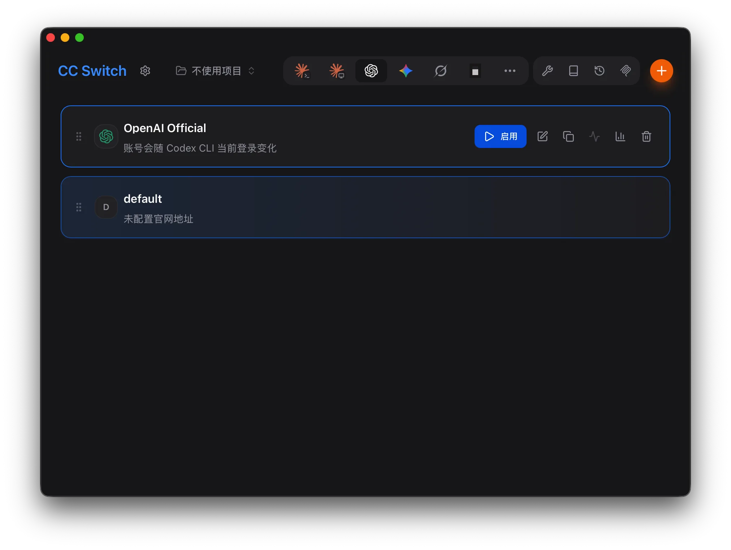Click the paperclip icon in the toolbar
The height and width of the screenshot is (550, 731).
626,71
